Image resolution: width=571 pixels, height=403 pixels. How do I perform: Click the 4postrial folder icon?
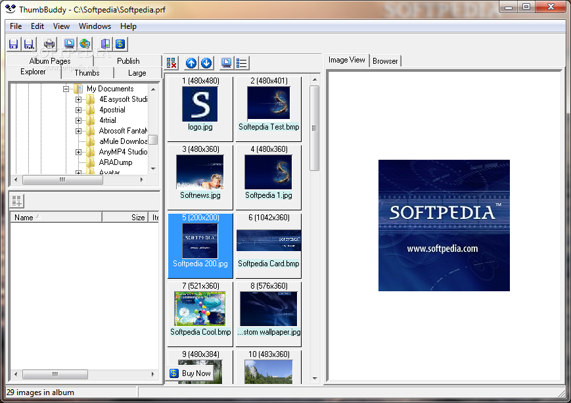[x=90, y=110]
